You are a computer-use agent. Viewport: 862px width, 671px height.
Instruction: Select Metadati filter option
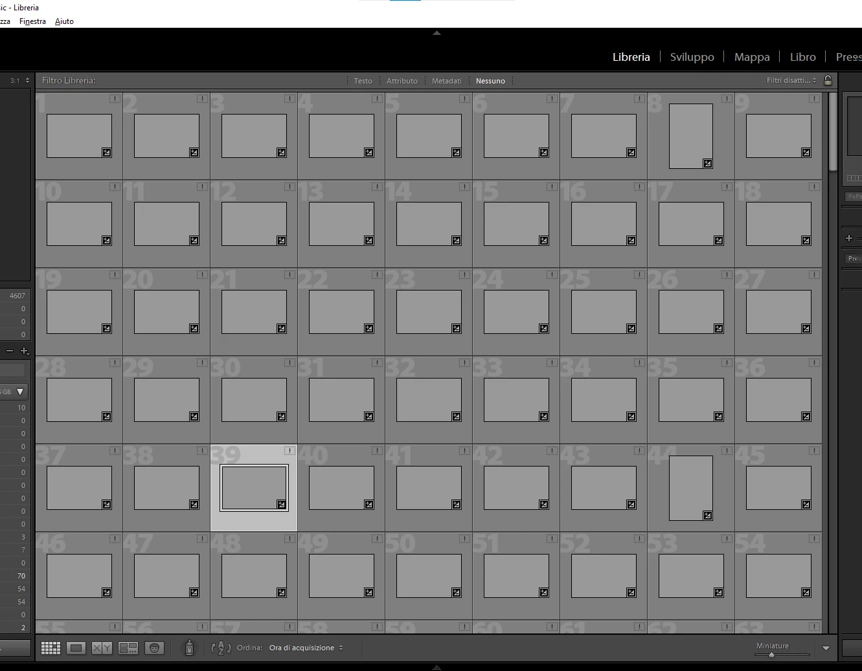[x=446, y=81]
